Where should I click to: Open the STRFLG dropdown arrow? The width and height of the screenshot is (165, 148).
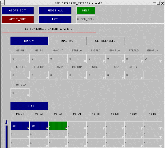tap(85, 61)
